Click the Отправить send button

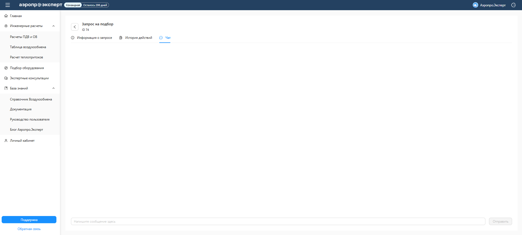[500, 222]
